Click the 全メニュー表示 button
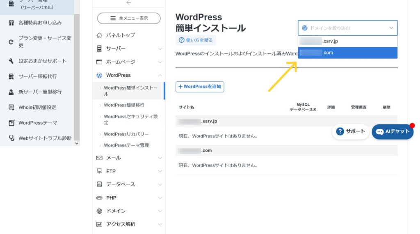 pos(129,18)
